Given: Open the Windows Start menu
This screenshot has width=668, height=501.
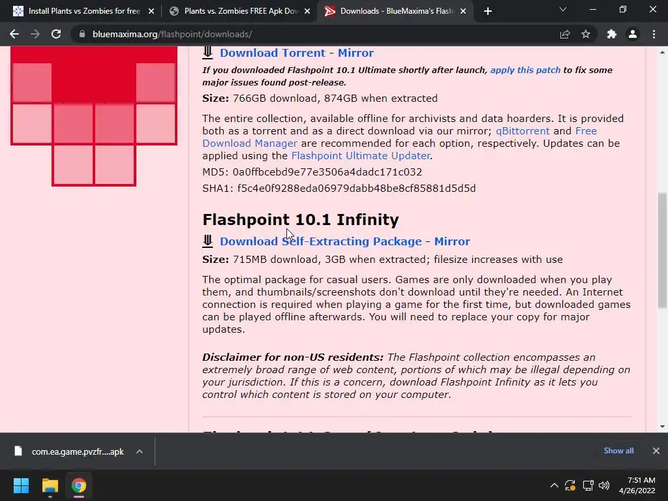Looking at the screenshot, I should [x=21, y=485].
